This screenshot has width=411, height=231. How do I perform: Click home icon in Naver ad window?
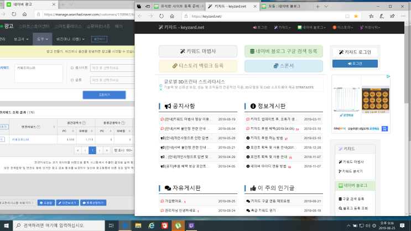[x=24, y=14]
